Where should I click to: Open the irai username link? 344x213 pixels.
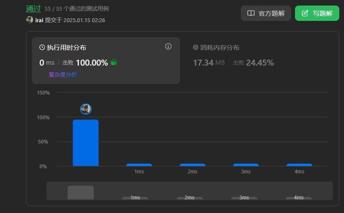[x=39, y=20]
